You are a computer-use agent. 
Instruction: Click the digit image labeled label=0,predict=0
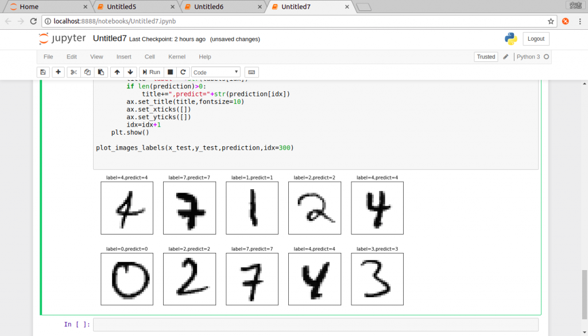point(127,279)
